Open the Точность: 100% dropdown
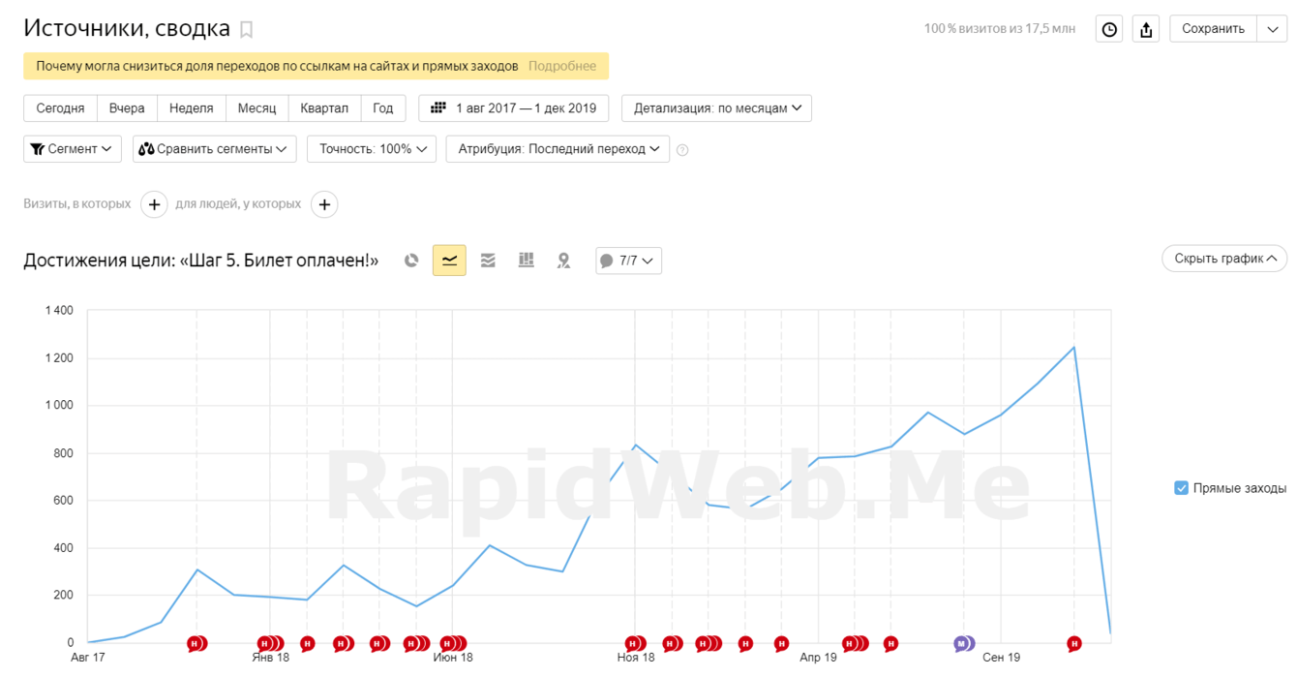 [372, 149]
